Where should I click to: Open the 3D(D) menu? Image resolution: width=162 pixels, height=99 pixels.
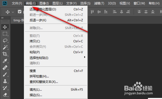coord(112,4)
